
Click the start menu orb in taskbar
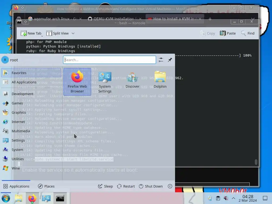click(x=6, y=198)
